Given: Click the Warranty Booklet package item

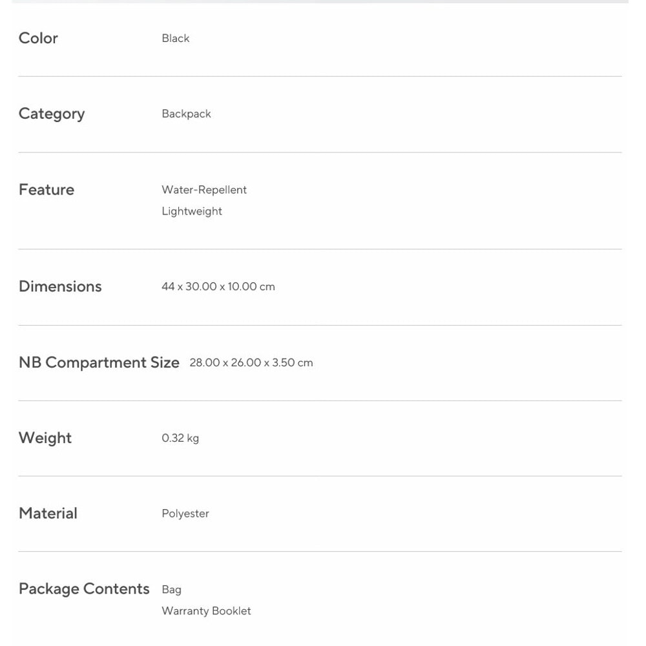Looking at the screenshot, I should pos(207,611).
